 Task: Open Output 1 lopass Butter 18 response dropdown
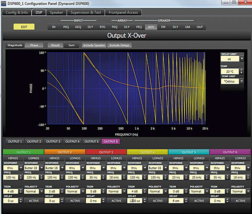[42, 168]
